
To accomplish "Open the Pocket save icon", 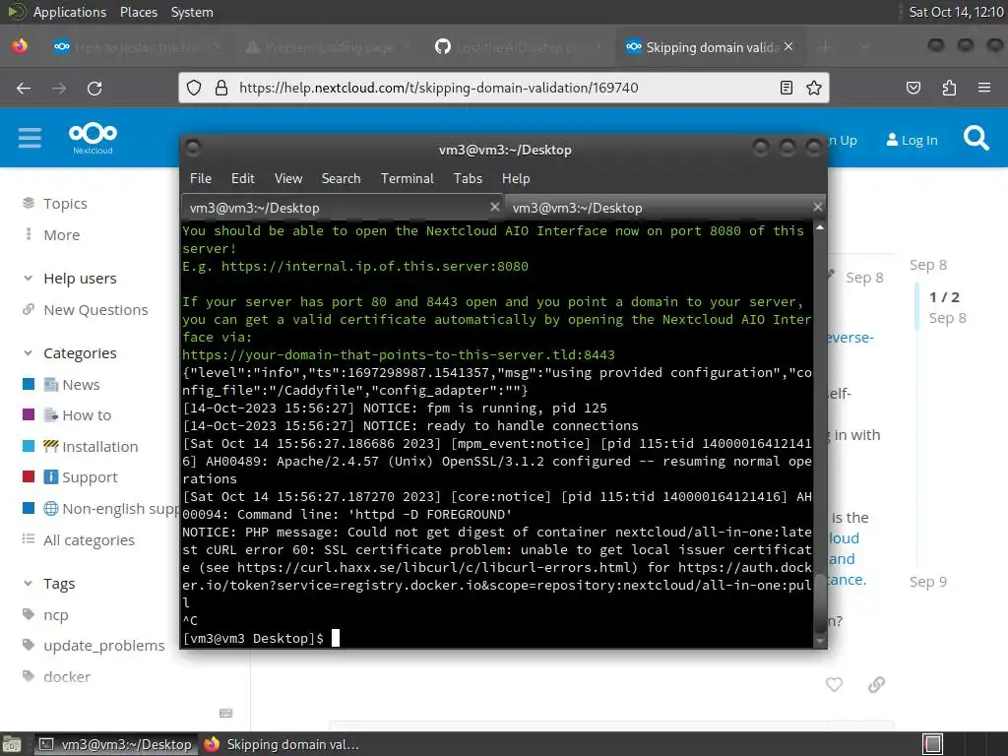I will (x=913, y=88).
